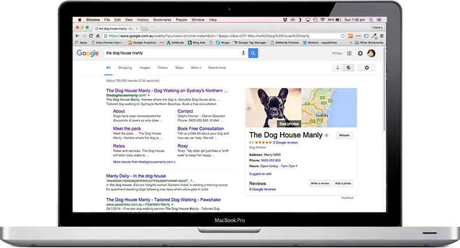Click Time Machine menu bar icon
This screenshot has height=248, width=460.
(x=315, y=20)
